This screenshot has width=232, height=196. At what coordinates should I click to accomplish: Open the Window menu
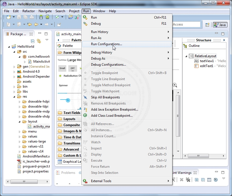(x=99, y=11)
